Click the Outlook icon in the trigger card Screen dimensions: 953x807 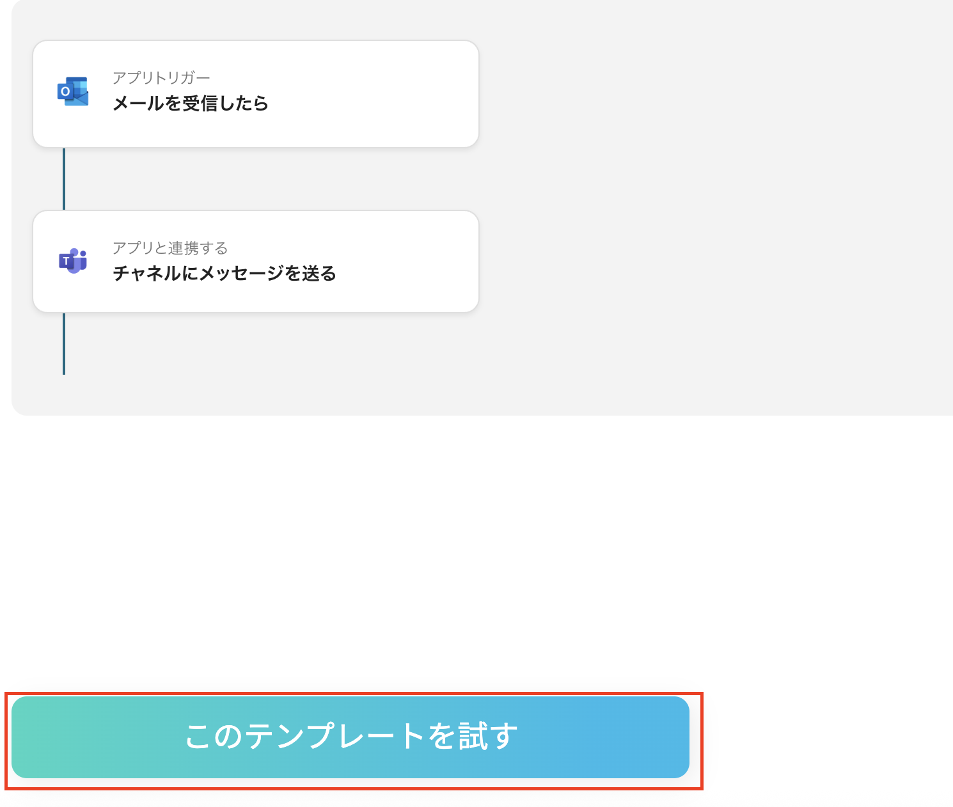pyautogui.click(x=73, y=92)
